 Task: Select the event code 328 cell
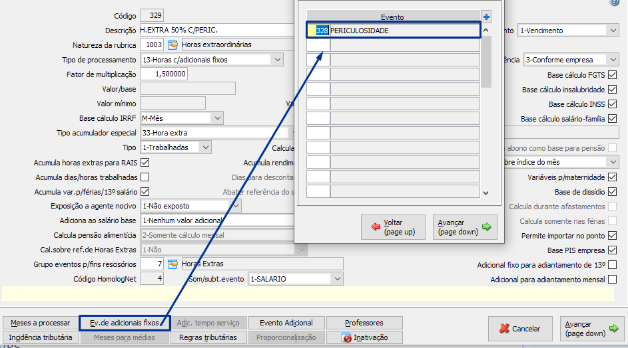click(x=318, y=31)
